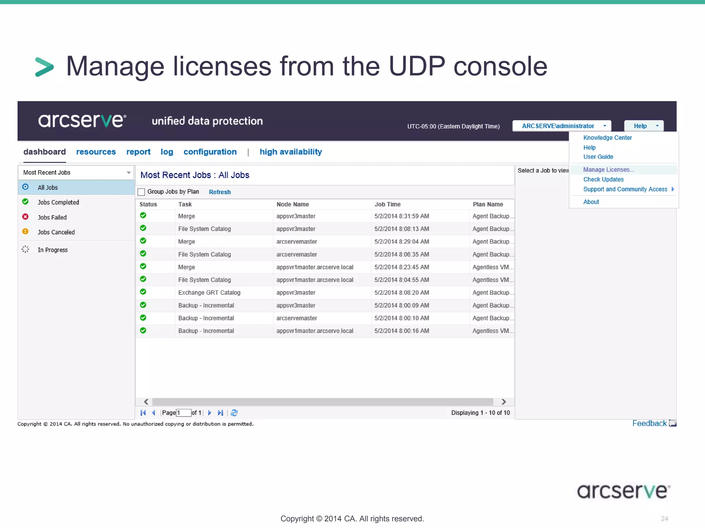Viewport: 705px width, 528px height.
Task: Sort by Job Time column header
Action: (387, 204)
